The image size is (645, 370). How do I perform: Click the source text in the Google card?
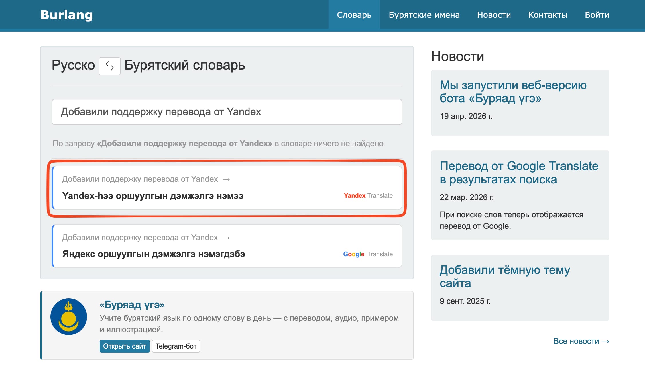140,237
